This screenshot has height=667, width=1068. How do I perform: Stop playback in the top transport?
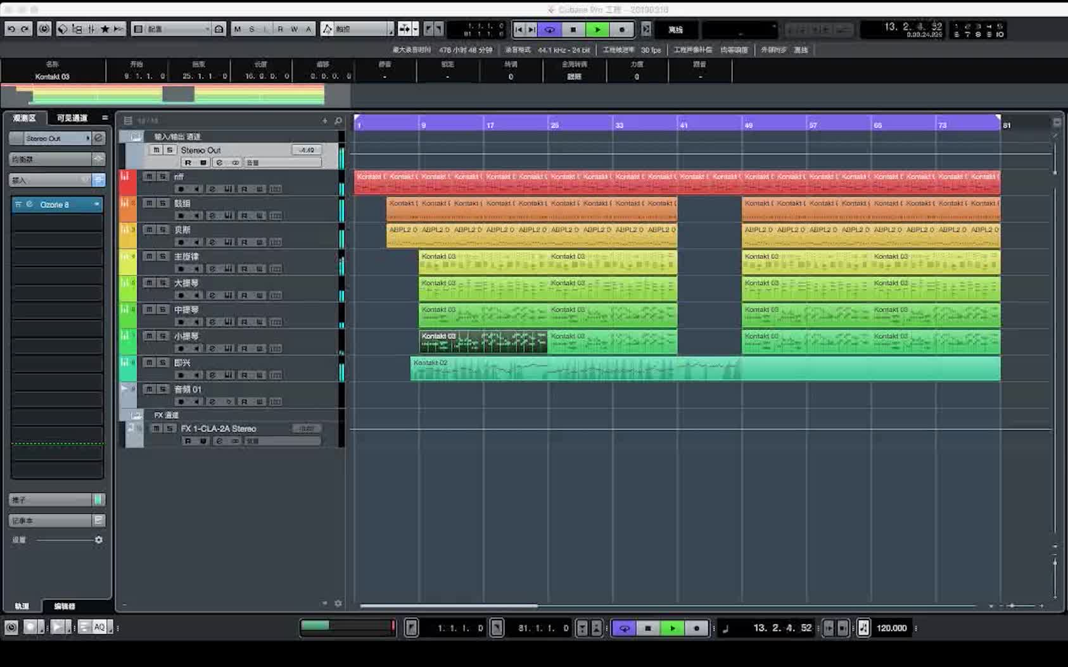point(573,29)
